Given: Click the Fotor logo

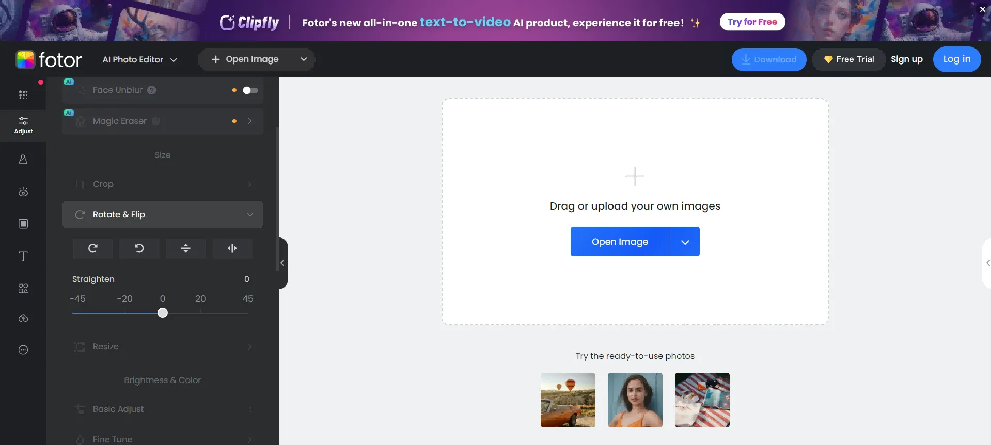Looking at the screenshot, I should [49, 60].
